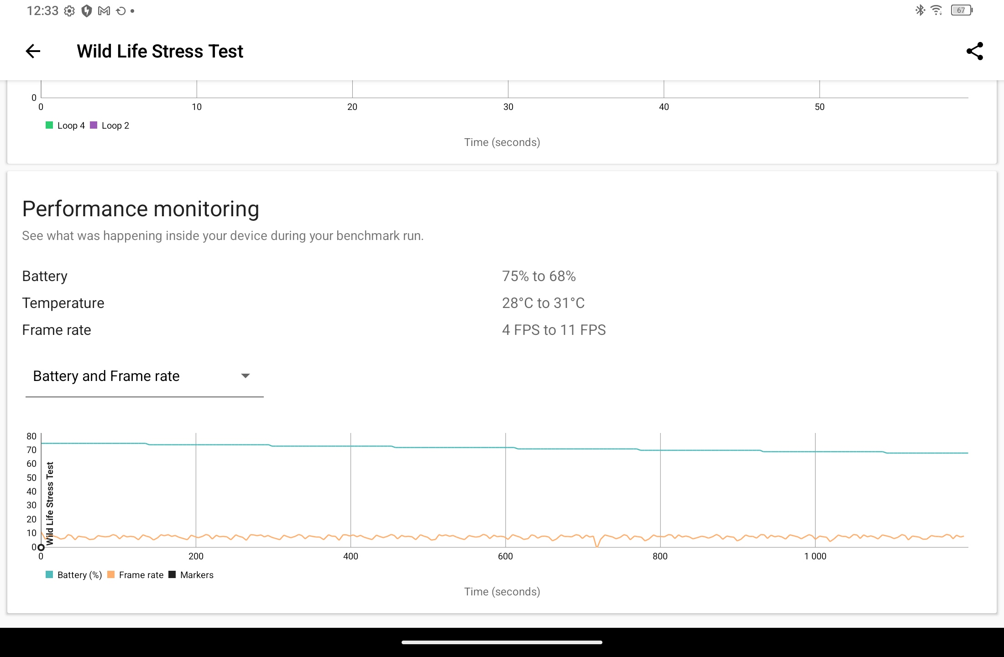The image size is (1004, 657).
Task: Expand the Battery and Frame rate dropdown arrow
Action: 246,376
